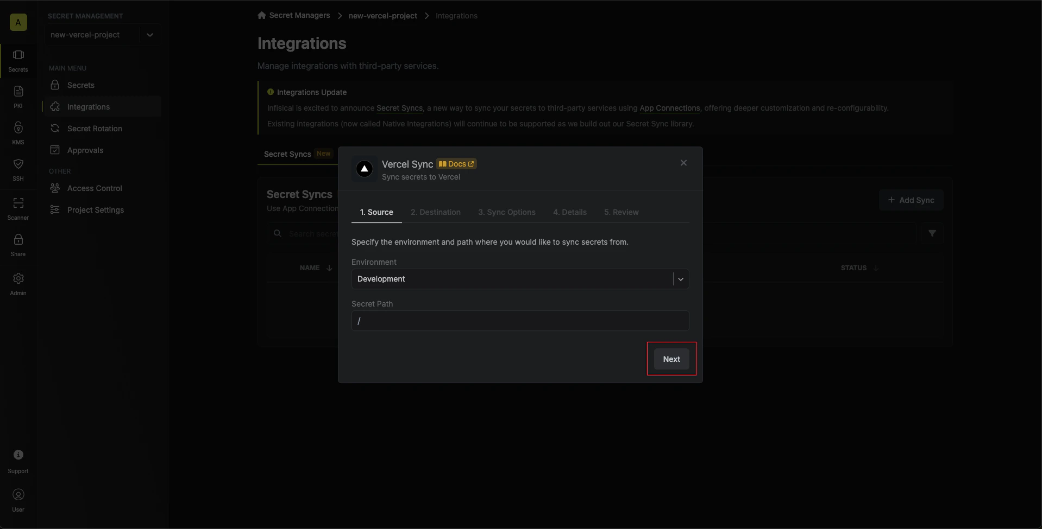Open the Environment dropdown showing Development
The width and height of the screenshot is (1042, 529).
coord(520,279)
